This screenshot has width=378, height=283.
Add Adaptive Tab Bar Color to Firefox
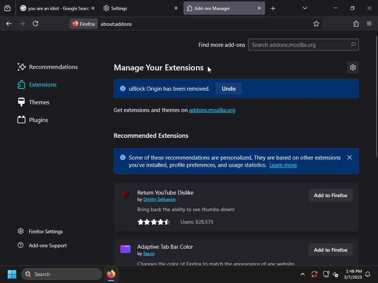click(330, 250)
